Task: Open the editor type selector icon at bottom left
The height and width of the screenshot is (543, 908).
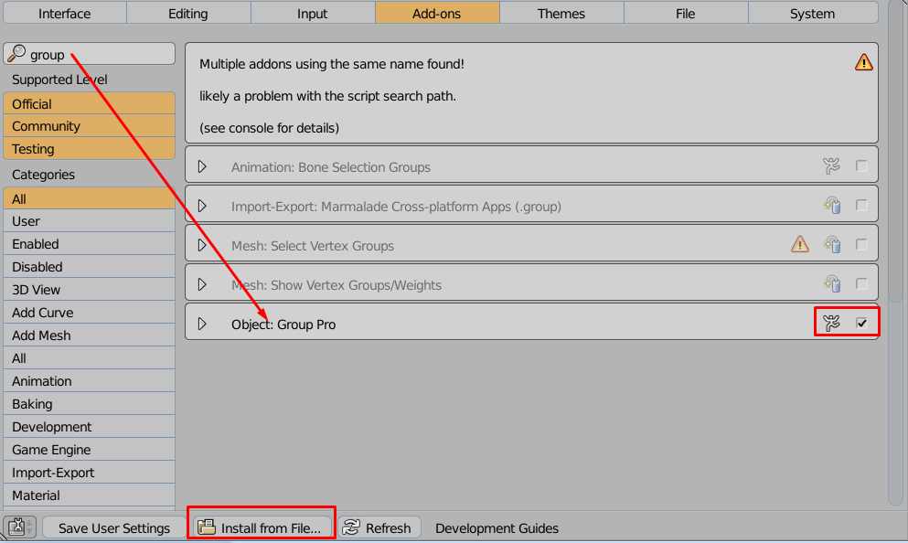Action: click(20, 527)
